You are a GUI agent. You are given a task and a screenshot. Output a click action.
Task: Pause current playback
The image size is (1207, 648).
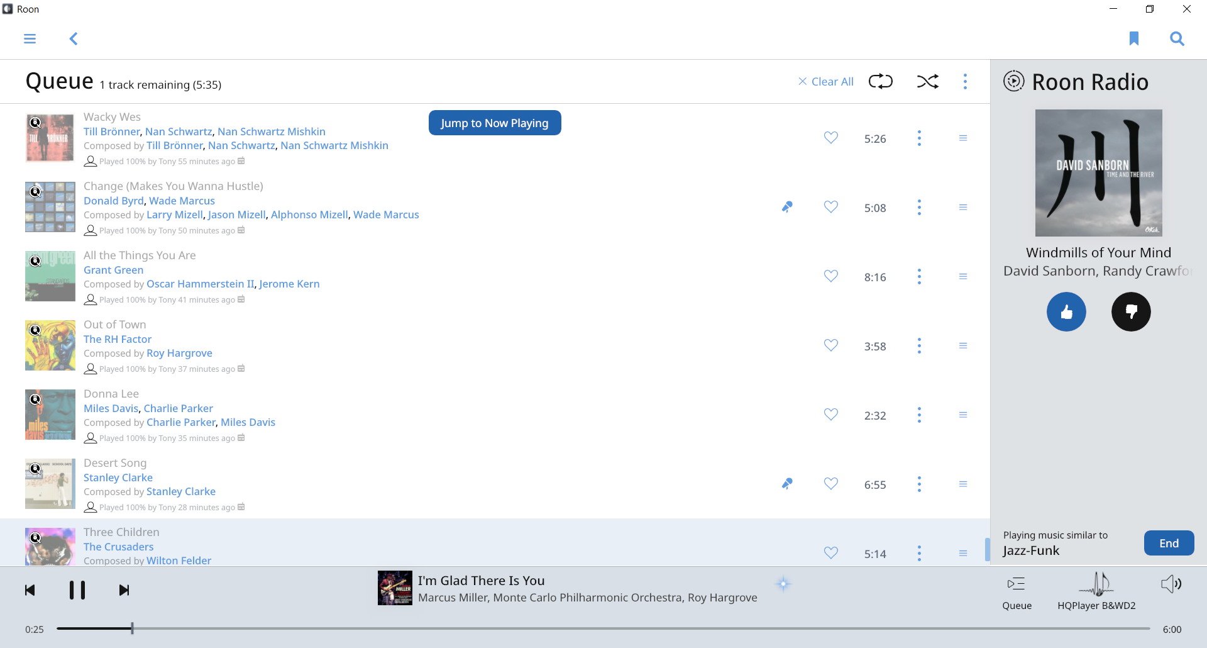77,590
